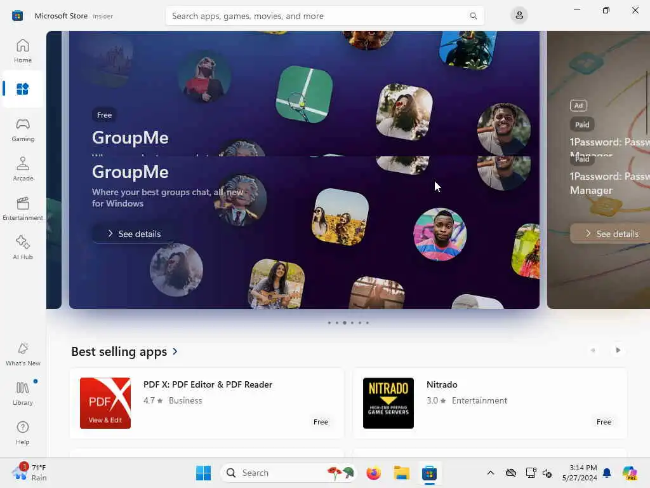Select the first carousel page dot
The height and width of the screenshot is (488, 650).
pyautogui.click(x=329, y=323)
